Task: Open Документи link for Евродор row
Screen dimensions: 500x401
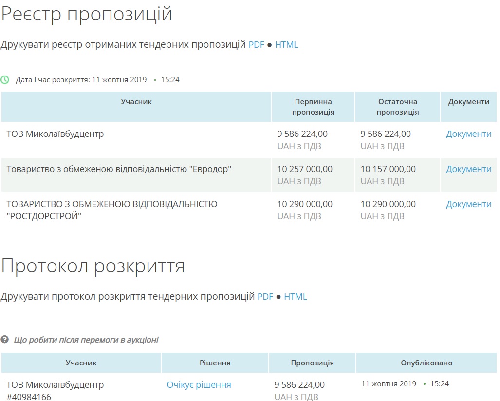Action: [468, 169]
